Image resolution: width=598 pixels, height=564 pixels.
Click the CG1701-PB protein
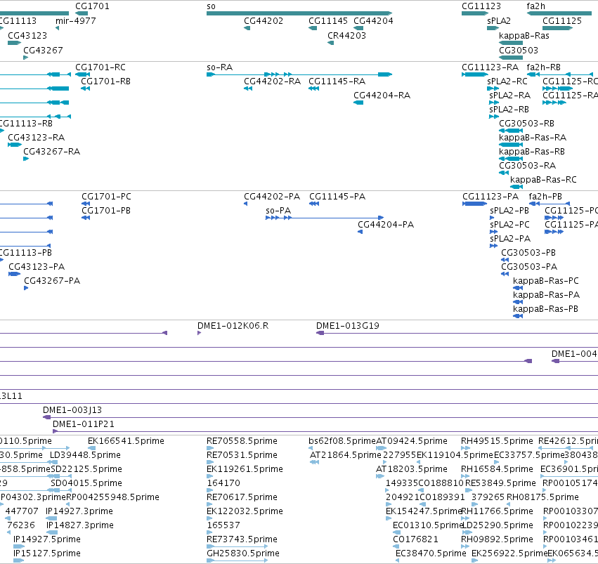pyautogui.click(x=86, y=218)
